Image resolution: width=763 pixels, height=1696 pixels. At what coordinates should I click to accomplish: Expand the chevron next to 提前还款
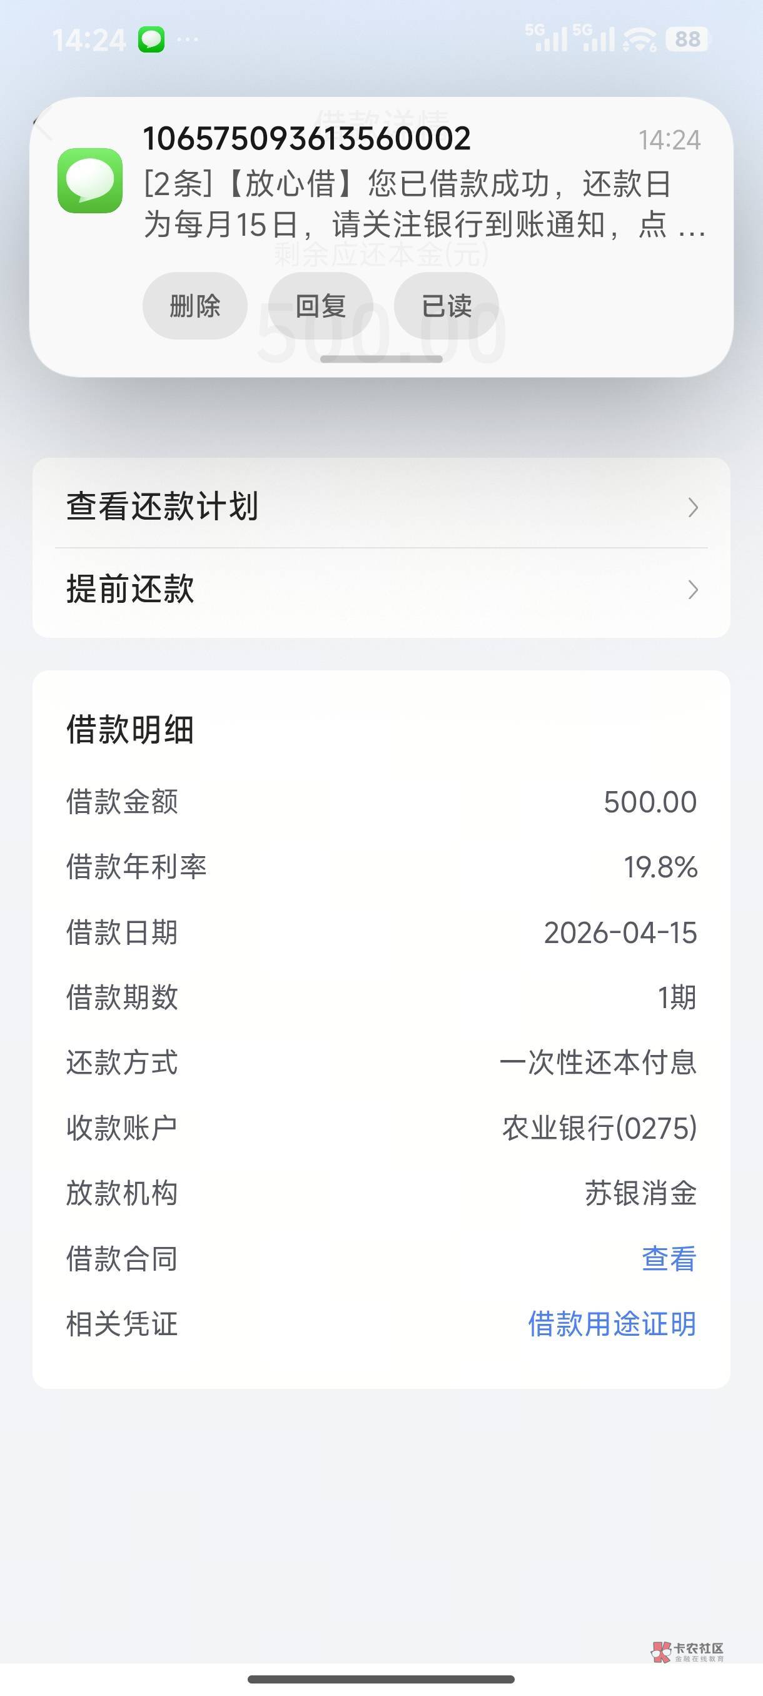(x=692, y=589)
